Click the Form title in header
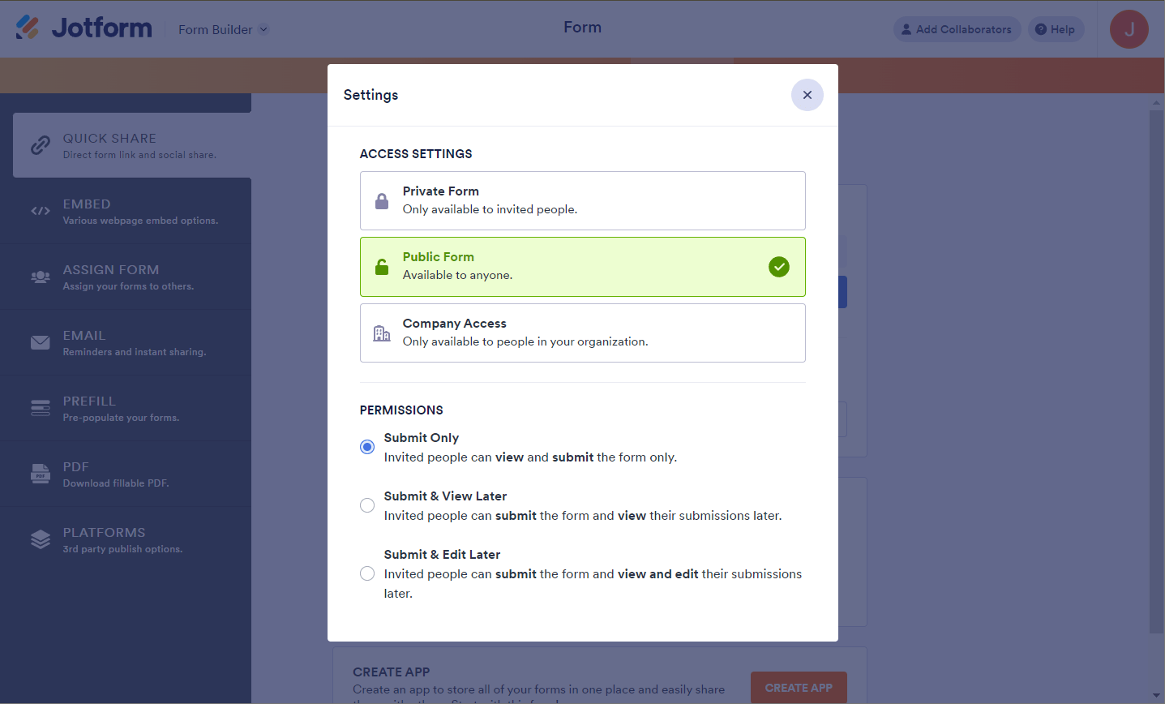This screenshot has height=704, width=1165. pyautogui.click(x=583, y=28)
